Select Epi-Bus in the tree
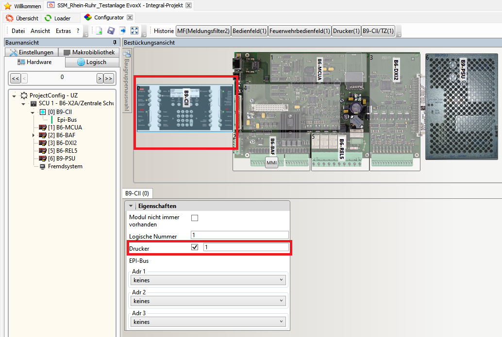 [x=67, y=120]
